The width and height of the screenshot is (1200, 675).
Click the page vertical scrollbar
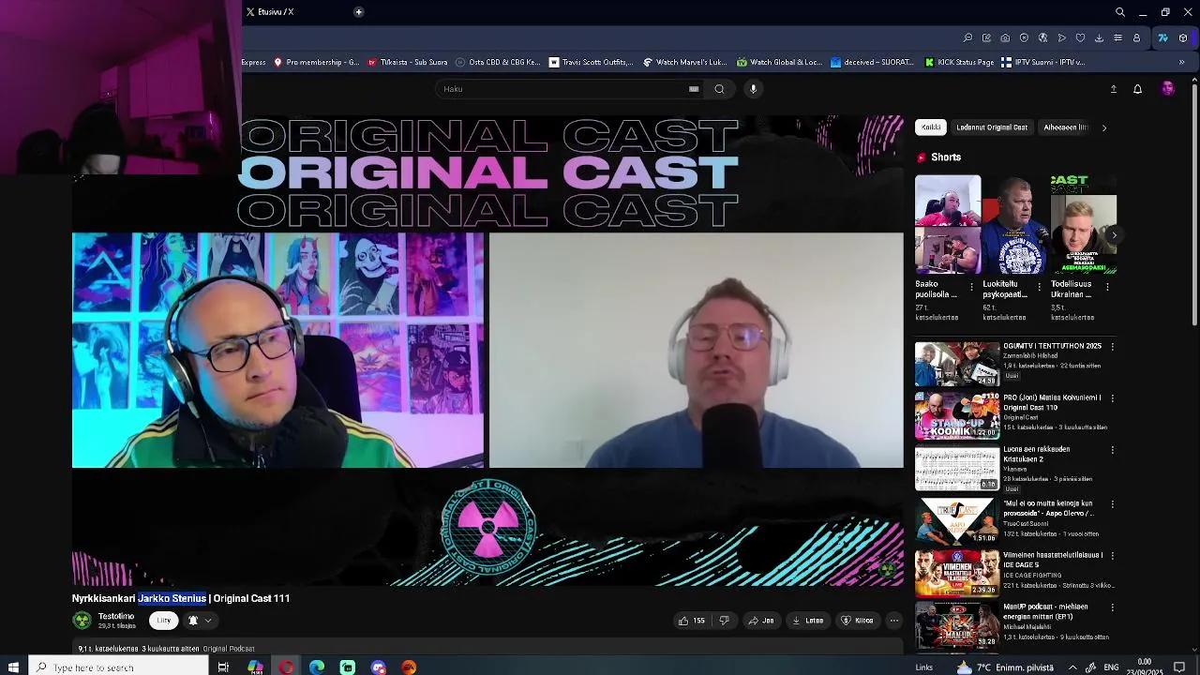[x=1194, y=207]
